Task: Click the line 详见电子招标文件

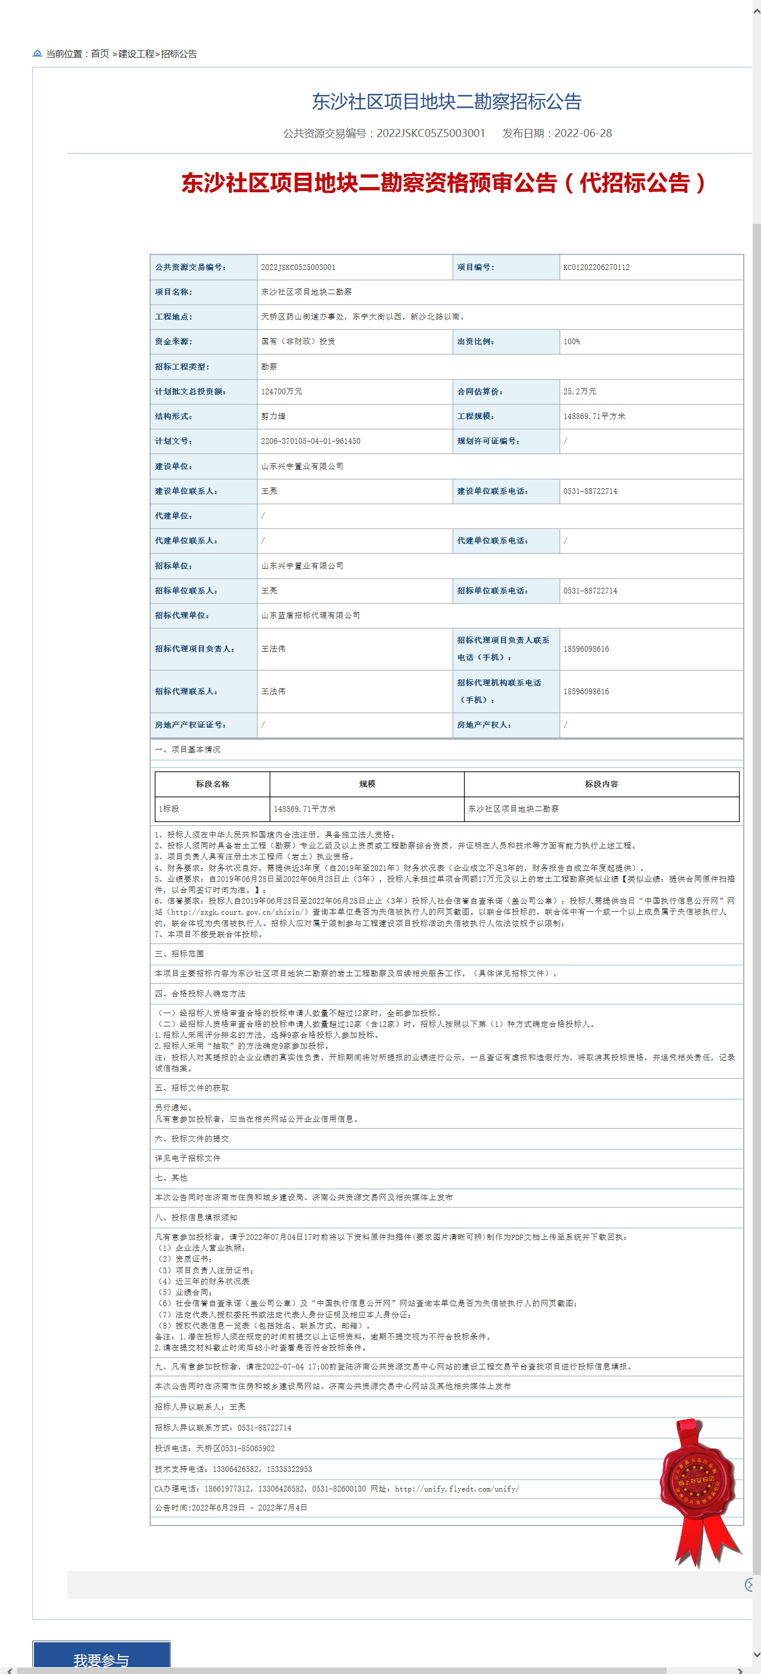Action: (x=188, y=1158)
